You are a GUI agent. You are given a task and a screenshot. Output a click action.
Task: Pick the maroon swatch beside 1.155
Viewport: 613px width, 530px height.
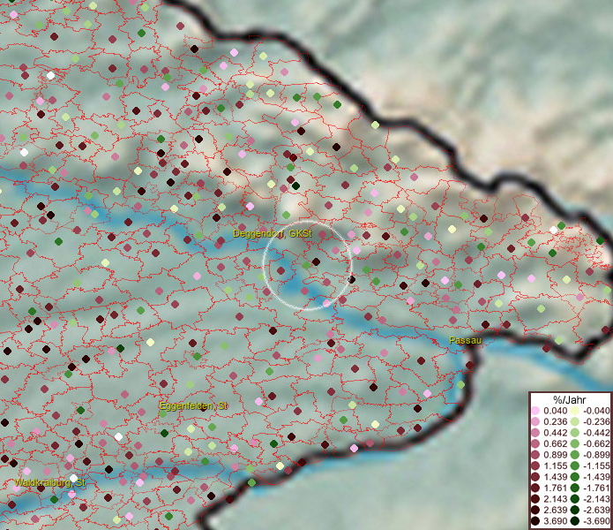[535, 466]
